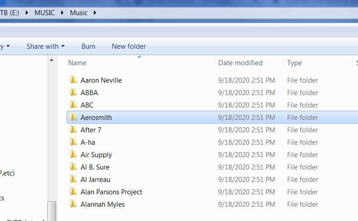The width and height of the screenshot is (358, 221).
Task: Click the date modified of Aaron Neville
Action: pyautogui.click(x=246, y=80)
